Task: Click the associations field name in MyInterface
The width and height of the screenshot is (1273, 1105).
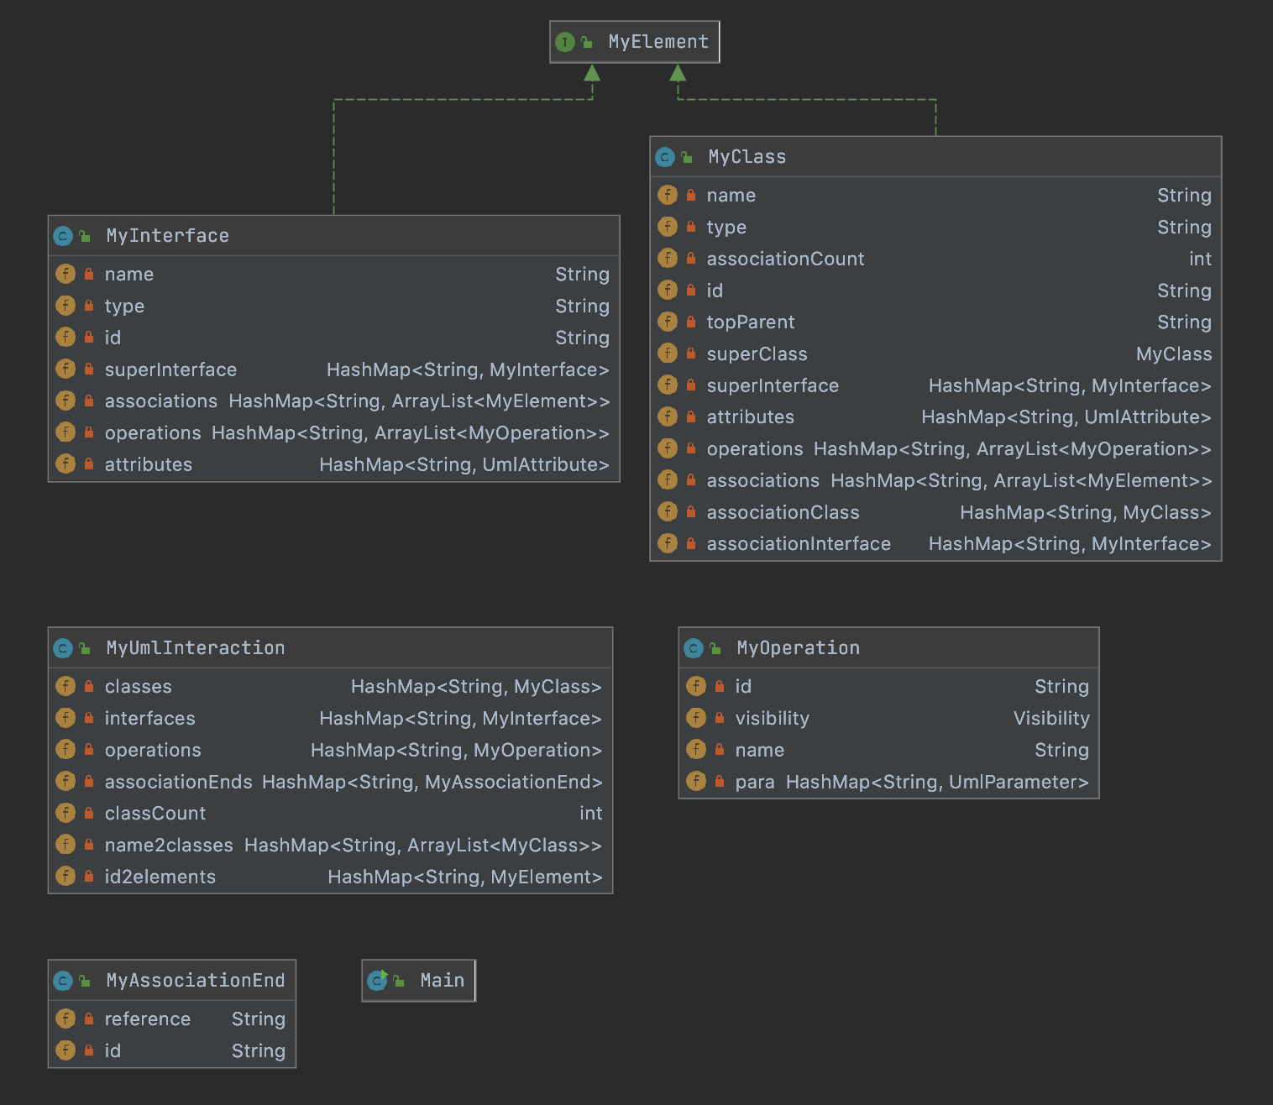Action: point(161,401)
